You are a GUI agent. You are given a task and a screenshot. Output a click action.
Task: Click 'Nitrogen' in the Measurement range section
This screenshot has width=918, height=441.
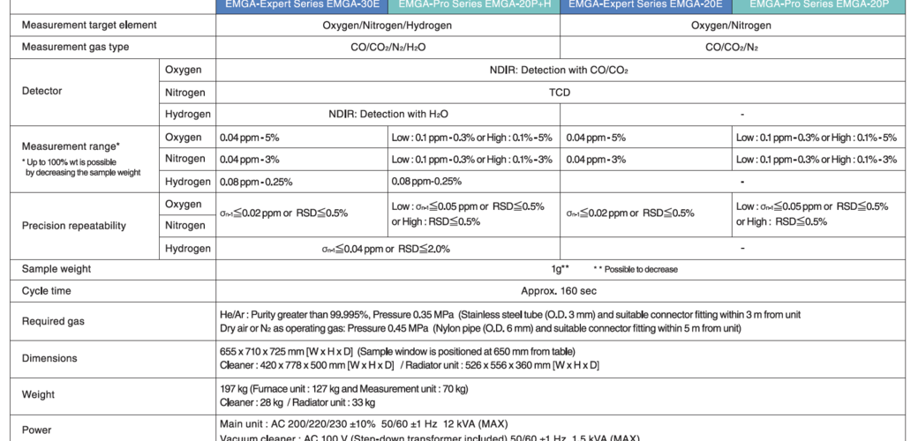185,159
